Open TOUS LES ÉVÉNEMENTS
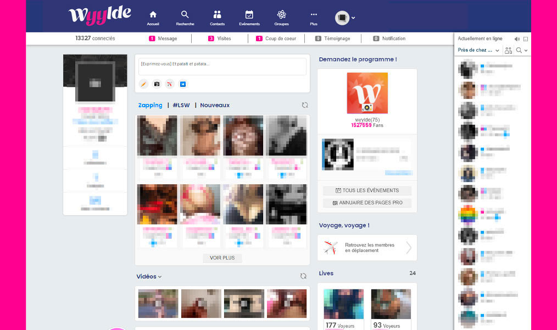Image resolution: width=557 pixels, height=330 pixels. tap(366, 190)
